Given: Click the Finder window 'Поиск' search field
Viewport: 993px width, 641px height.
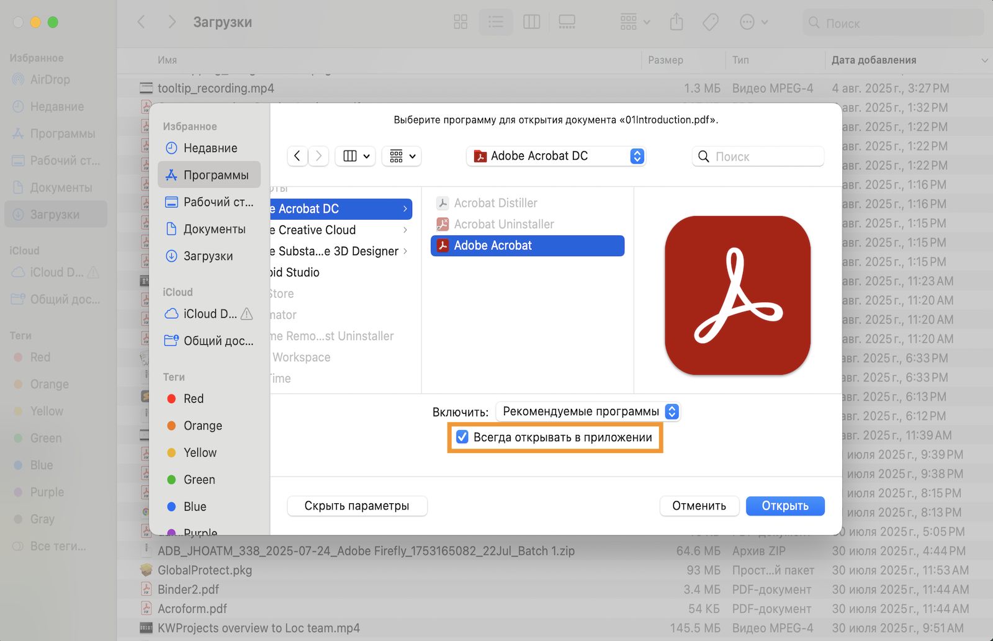Looking at the screenshot, I should click(x=893, y=23).
